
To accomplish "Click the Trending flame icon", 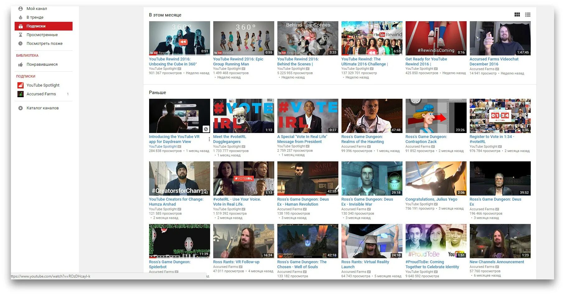I will [21, 17].
